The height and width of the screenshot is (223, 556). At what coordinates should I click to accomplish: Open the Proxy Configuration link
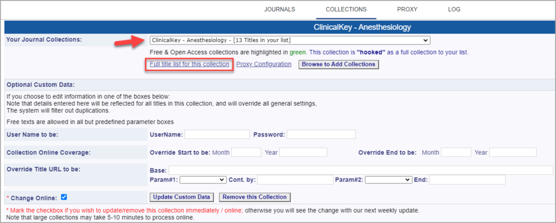tap(264, 64)
